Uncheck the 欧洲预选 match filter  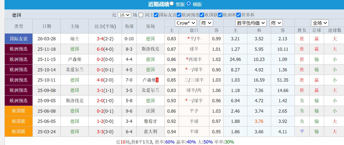pyautogui.click(x=179, y=15)
